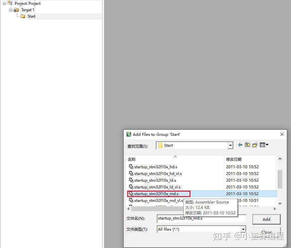Screen dimensions: 291x248
Task: Click scroll-down arrow of file list
Action: pyautogui.click(x=280, y=203)
